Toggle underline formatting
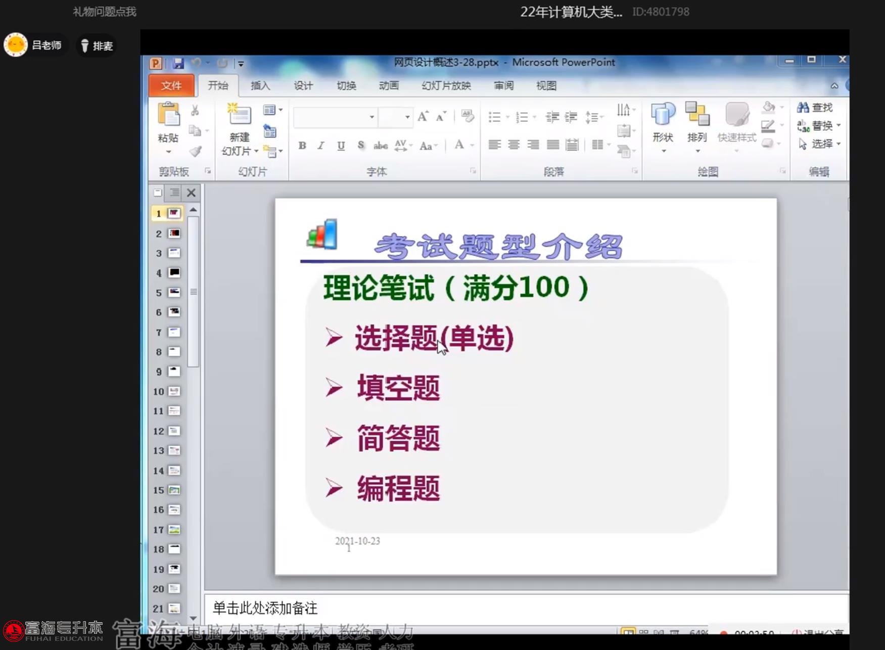 (341, 146)
